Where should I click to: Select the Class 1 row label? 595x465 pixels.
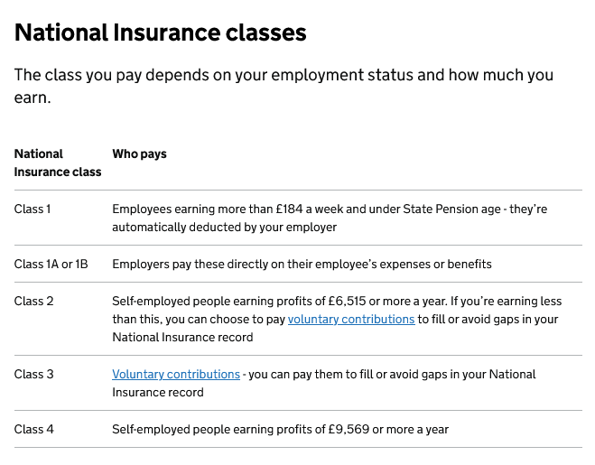coord(33,209)
